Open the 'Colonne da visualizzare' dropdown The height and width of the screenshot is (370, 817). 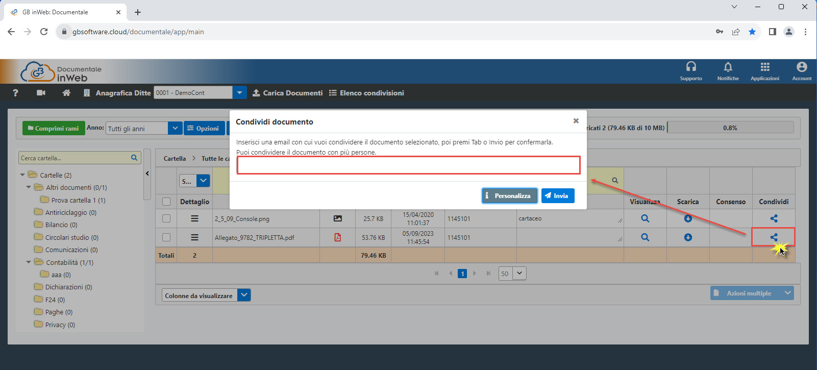tap(244, 295)
